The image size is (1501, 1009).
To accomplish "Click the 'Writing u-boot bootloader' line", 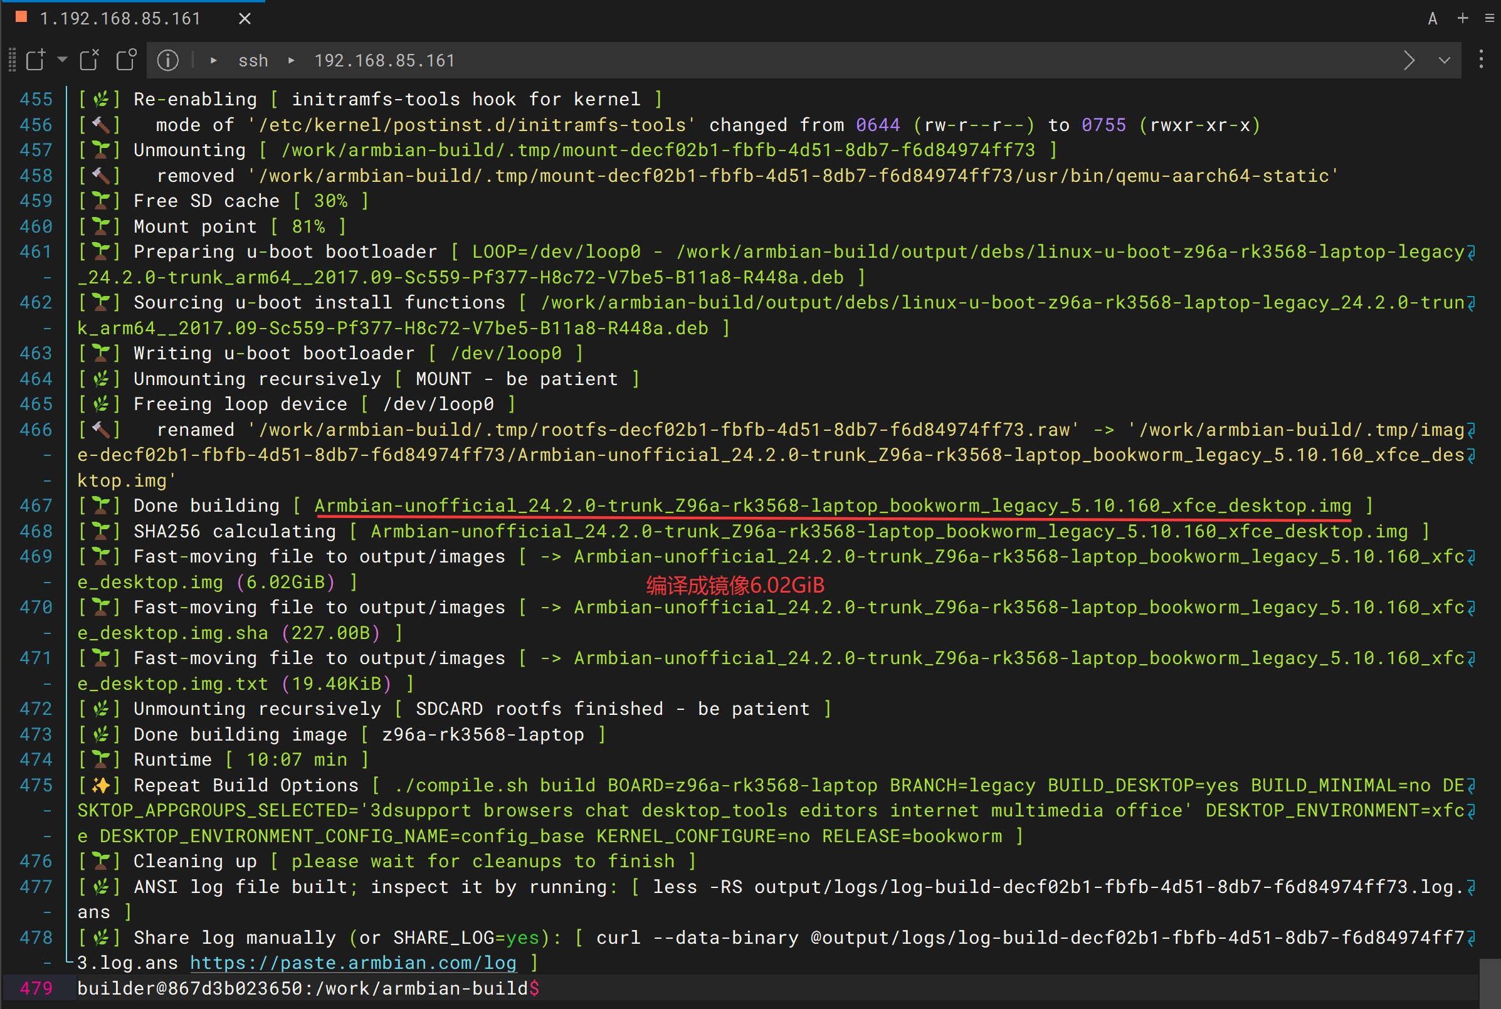I will (330, 353).
